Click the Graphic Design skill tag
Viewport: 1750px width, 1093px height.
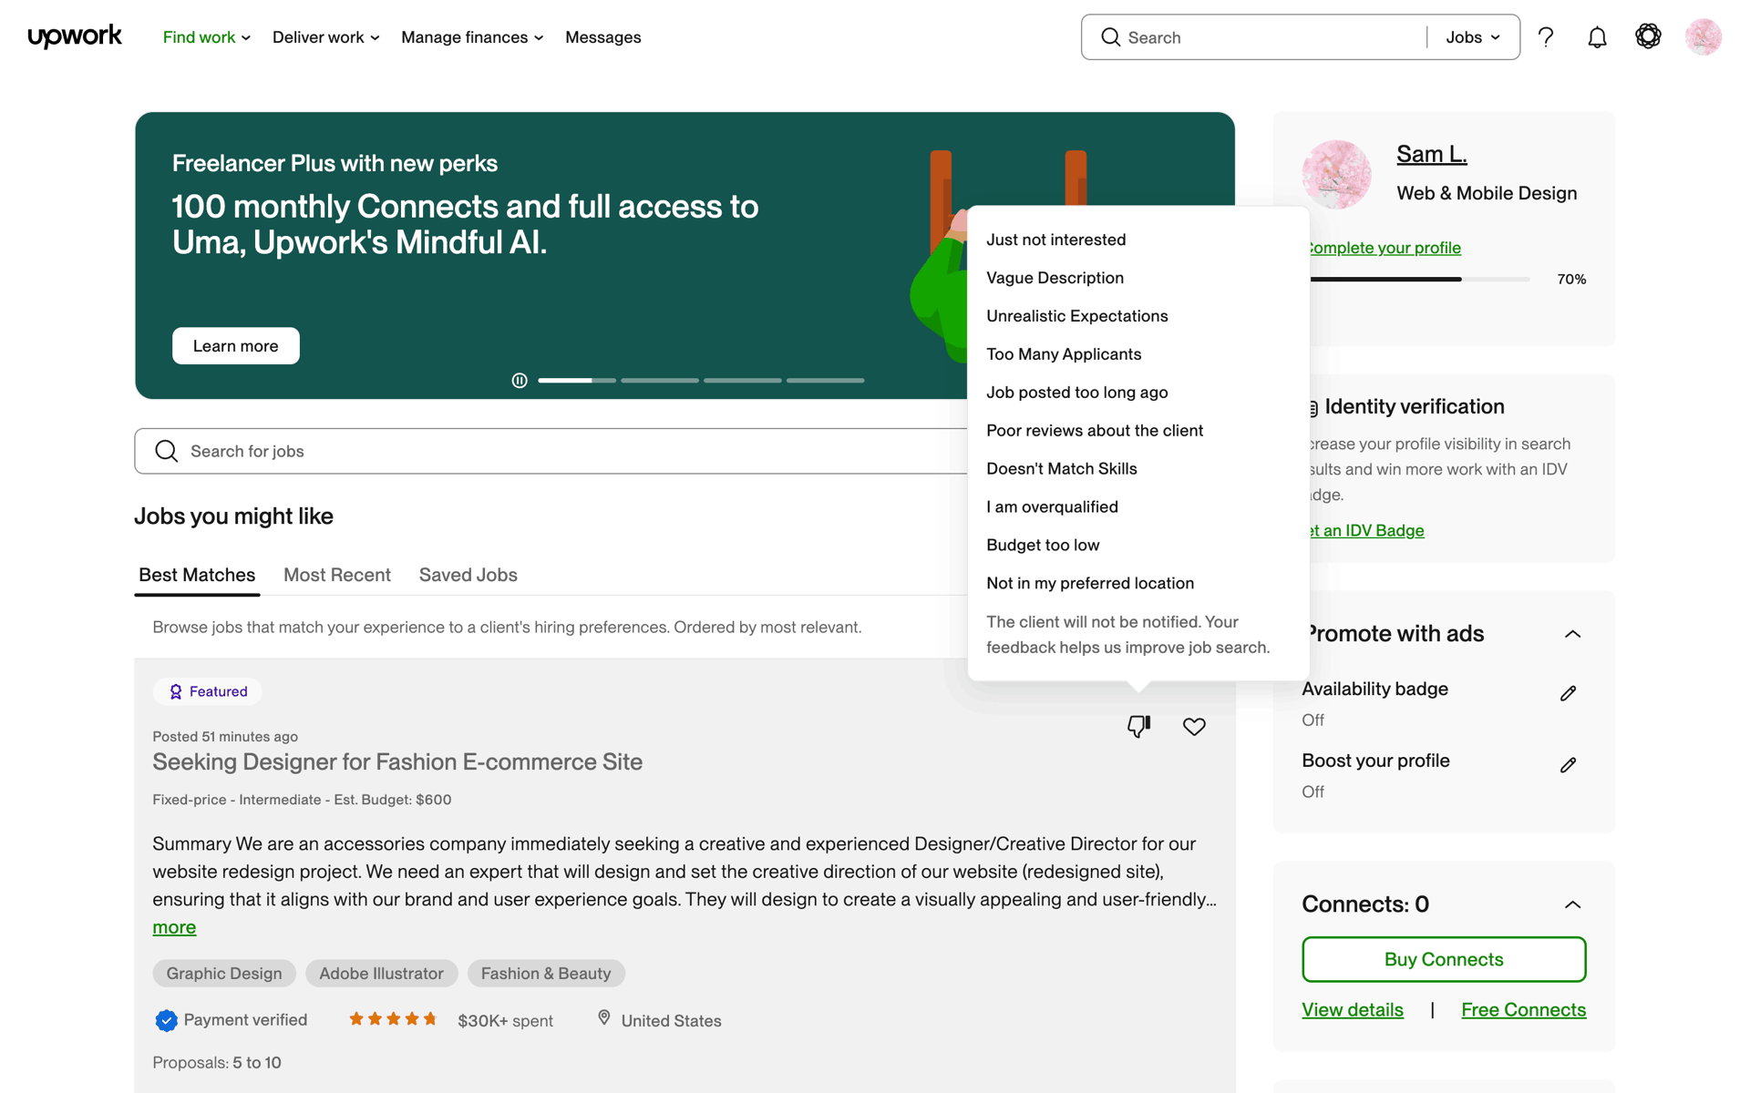pyautogui.click(x=224, y=974)
